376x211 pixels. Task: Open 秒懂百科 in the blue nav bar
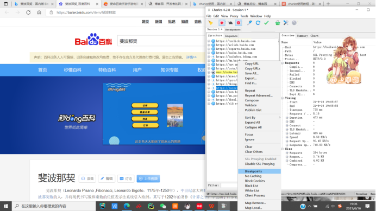pyautogui.click(x=73, y=70)
